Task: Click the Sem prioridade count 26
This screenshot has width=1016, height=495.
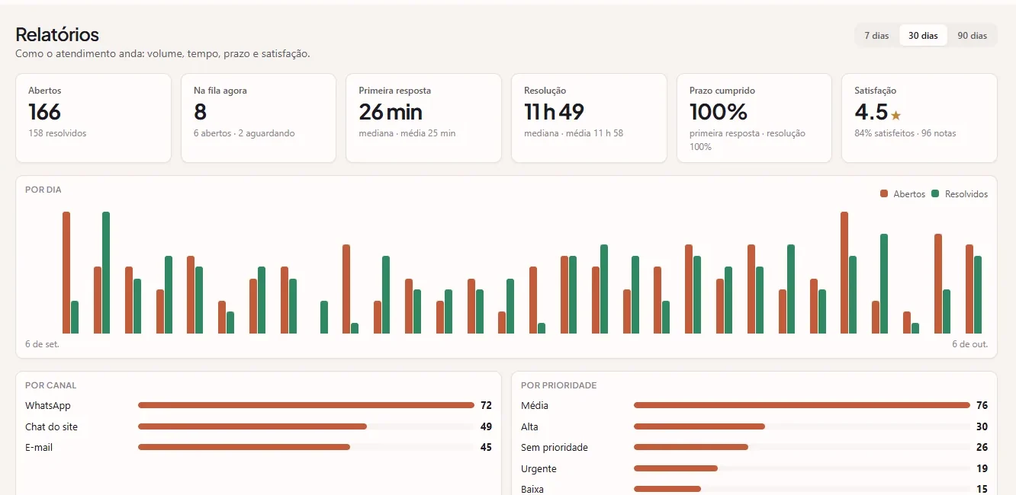Action: click(982, 447)
